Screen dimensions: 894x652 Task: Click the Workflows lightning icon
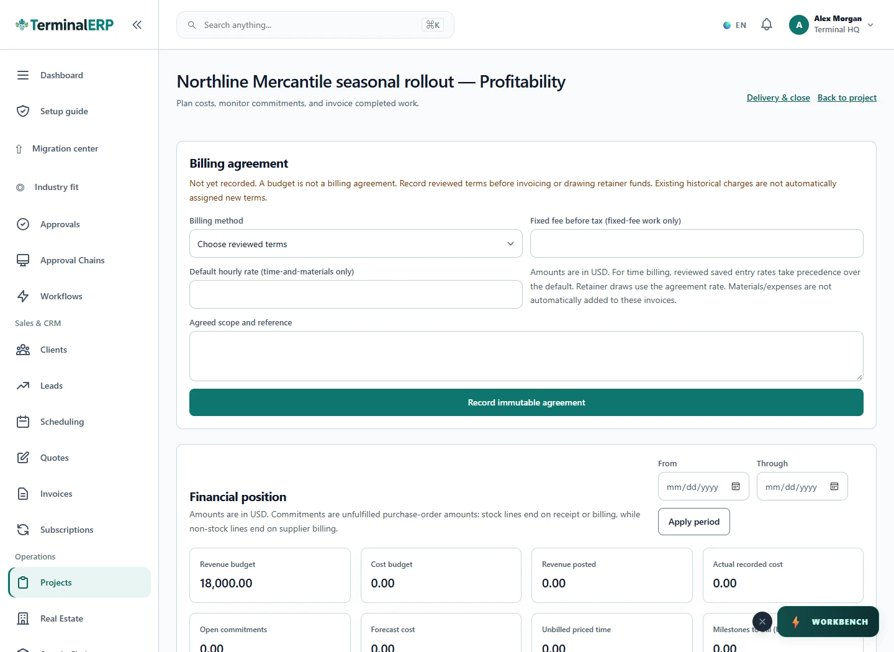pos(23,296)
